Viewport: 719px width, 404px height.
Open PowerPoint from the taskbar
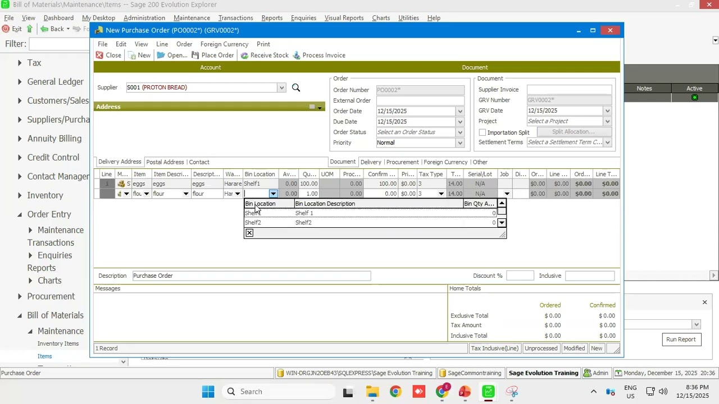tap(465, 392)
